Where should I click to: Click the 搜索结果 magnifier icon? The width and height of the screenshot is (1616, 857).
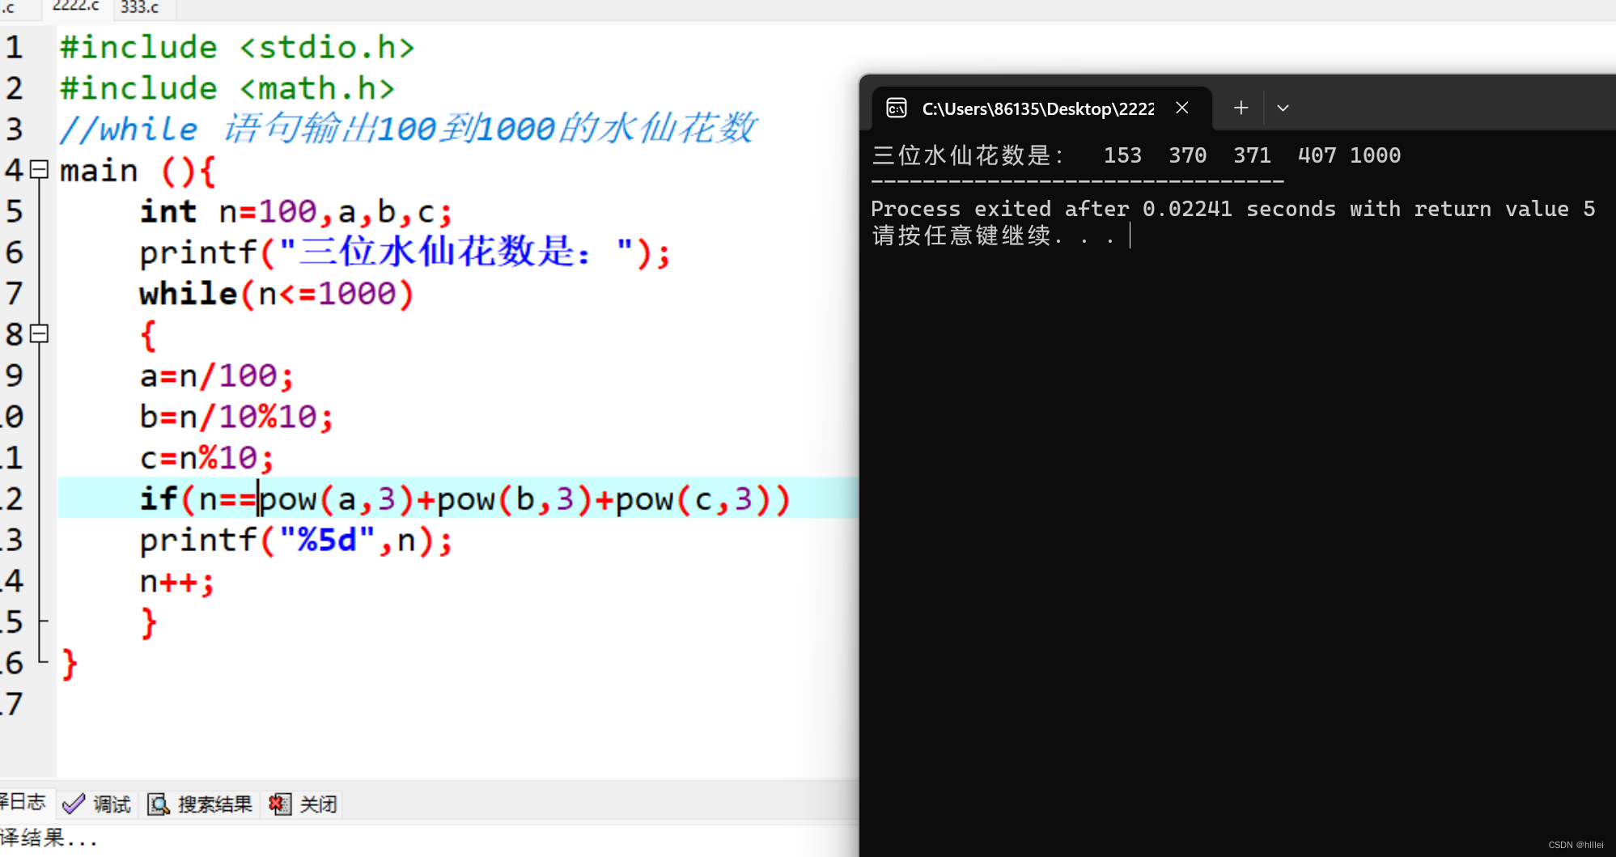pos(159,804)
